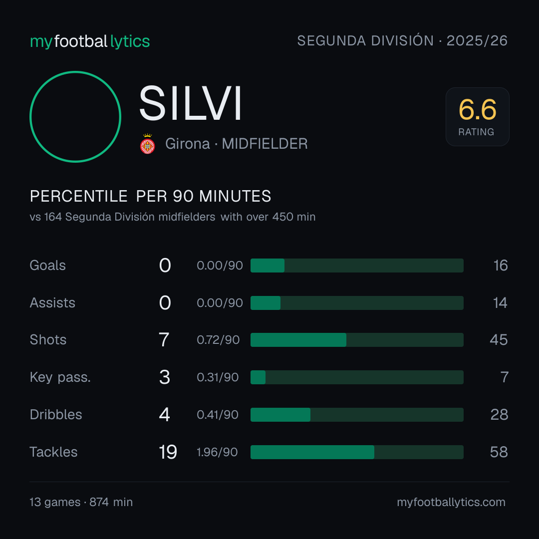
Task: Select the Assists percentile bar
Action: pos(357,303)
